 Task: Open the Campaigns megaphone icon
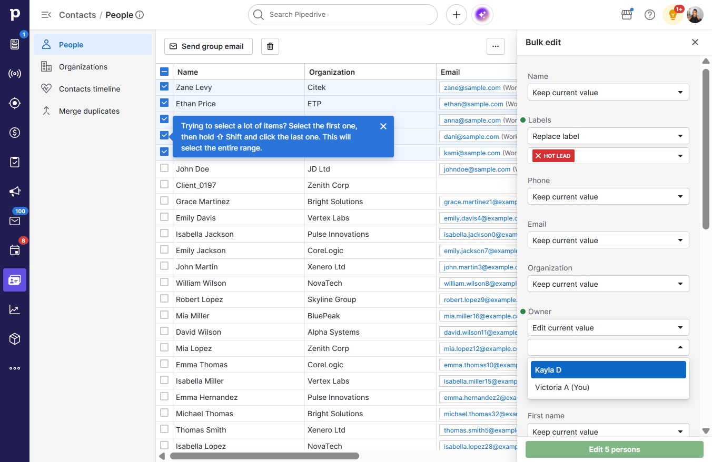[15, 192]
